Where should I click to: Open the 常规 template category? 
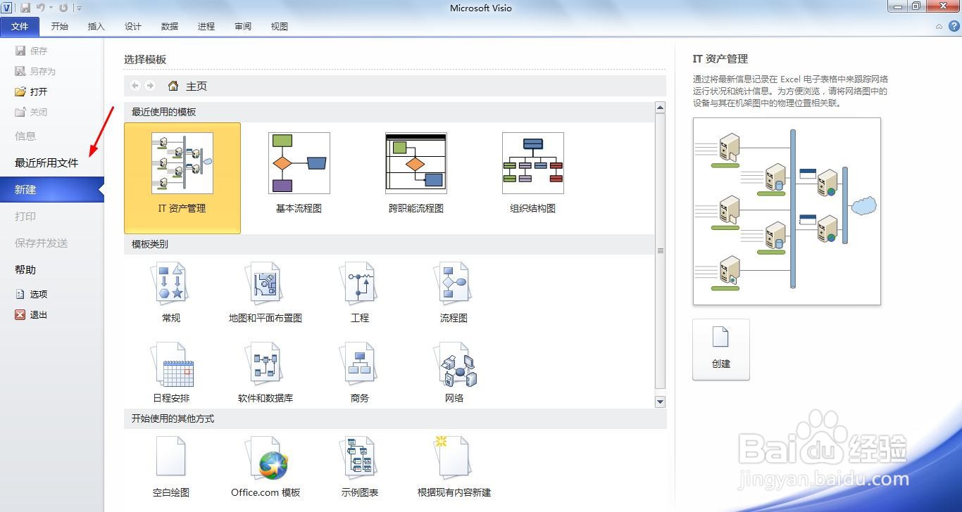point(171,293)
